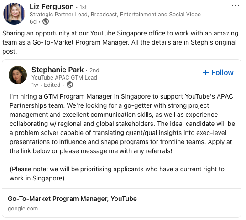The image size is (246, 220).
Task: Click the 2nd connection degree badge
Action: point(94,70)
